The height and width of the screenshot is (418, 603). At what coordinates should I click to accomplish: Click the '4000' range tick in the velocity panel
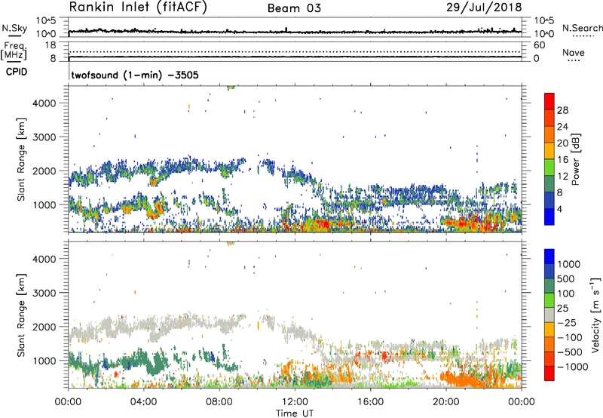(x=44, y=259)
